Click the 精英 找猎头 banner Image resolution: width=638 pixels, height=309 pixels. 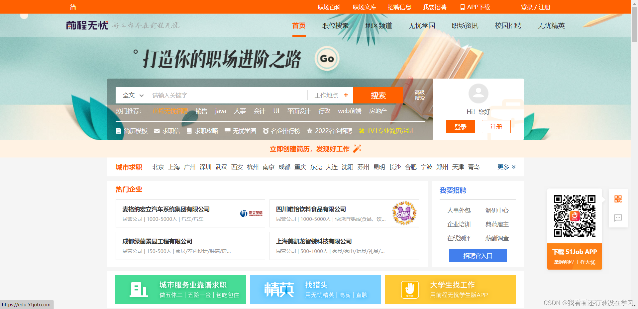point(315,289)
